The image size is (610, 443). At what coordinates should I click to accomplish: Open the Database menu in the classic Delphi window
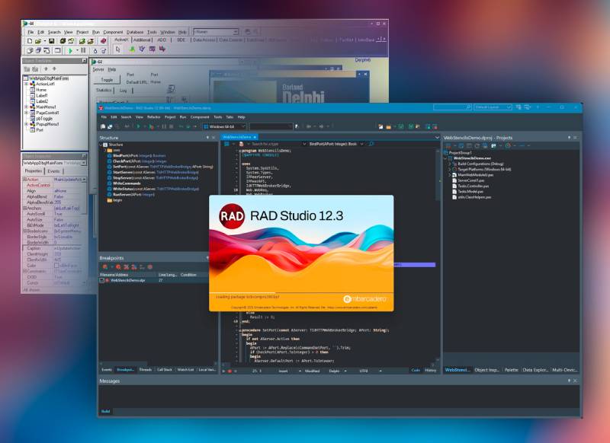135,32
